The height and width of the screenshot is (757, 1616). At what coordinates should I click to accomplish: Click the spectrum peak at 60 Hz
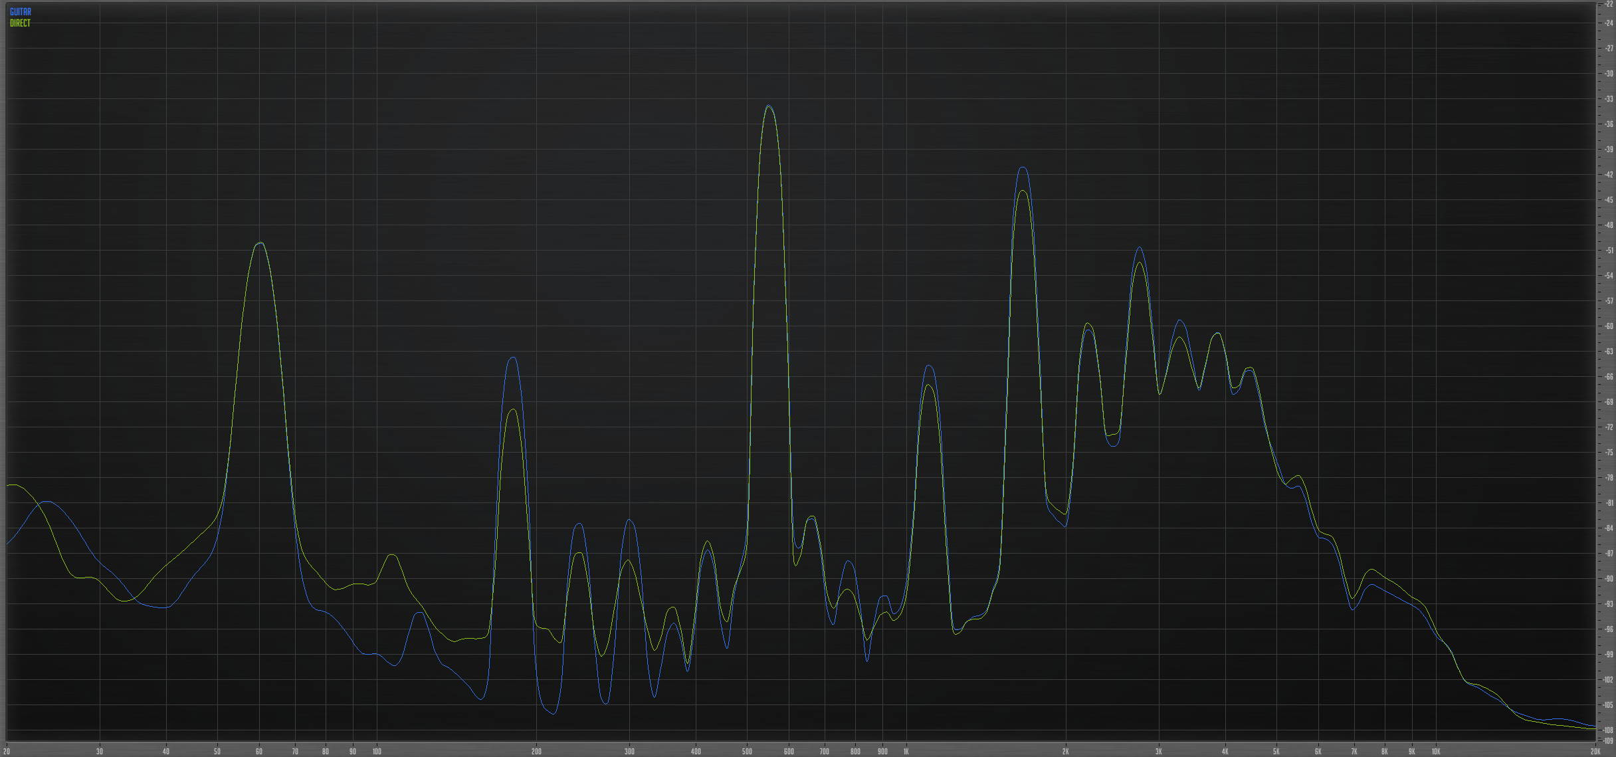click(260, 243)
